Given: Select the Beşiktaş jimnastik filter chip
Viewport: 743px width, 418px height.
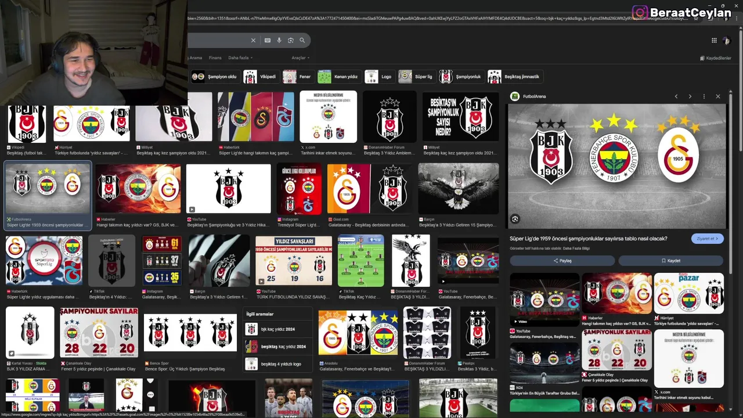Looking at the screenshot, I should pyautogui.click(x=514, y=77).
